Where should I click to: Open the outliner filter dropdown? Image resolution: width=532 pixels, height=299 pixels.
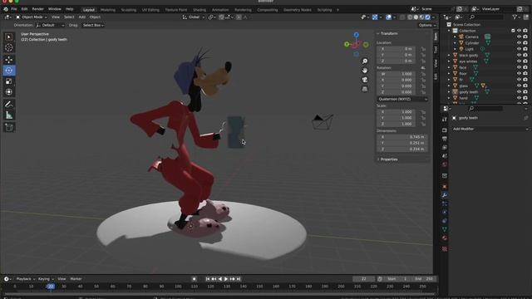pyautogui.click(x=516, y=17)
